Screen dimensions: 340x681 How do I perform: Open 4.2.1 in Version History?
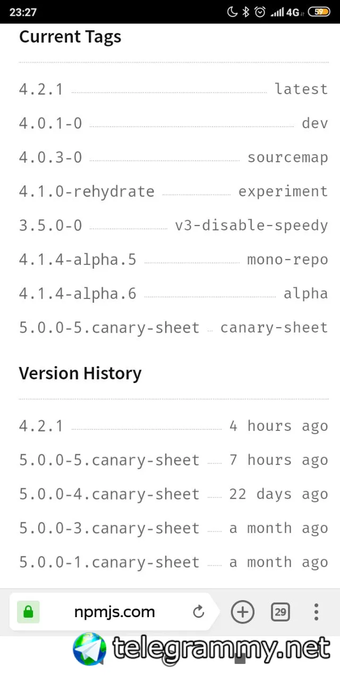point(41,426)
